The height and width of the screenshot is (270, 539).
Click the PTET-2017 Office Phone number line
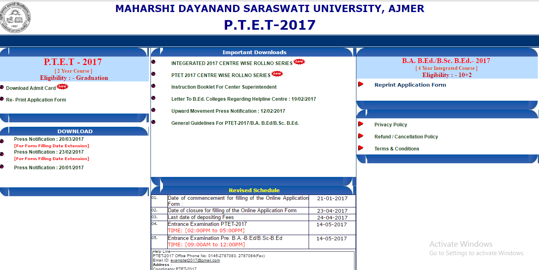(209, 256)
